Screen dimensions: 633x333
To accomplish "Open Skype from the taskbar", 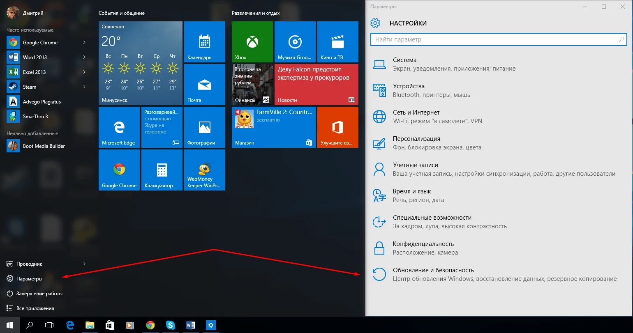I will click(x=171, y=325).
